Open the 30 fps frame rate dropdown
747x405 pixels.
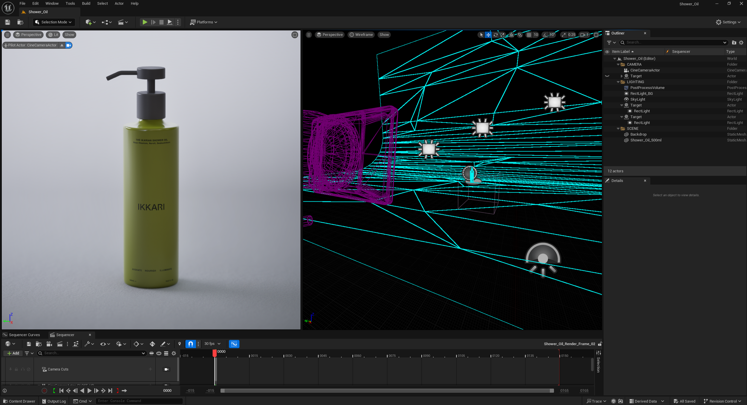point(212,344)
